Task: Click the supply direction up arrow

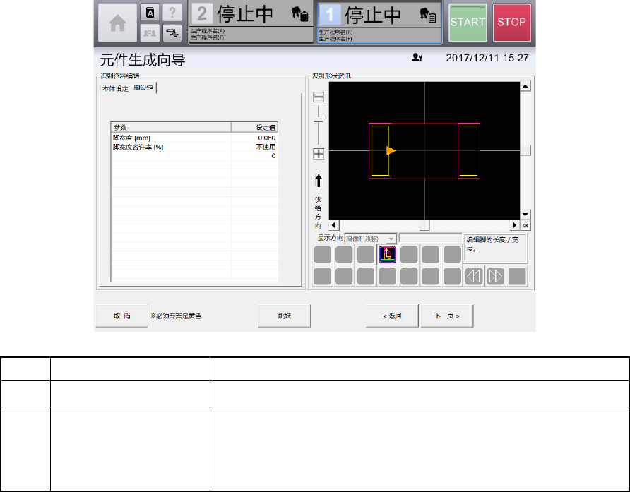Action: 319,180
